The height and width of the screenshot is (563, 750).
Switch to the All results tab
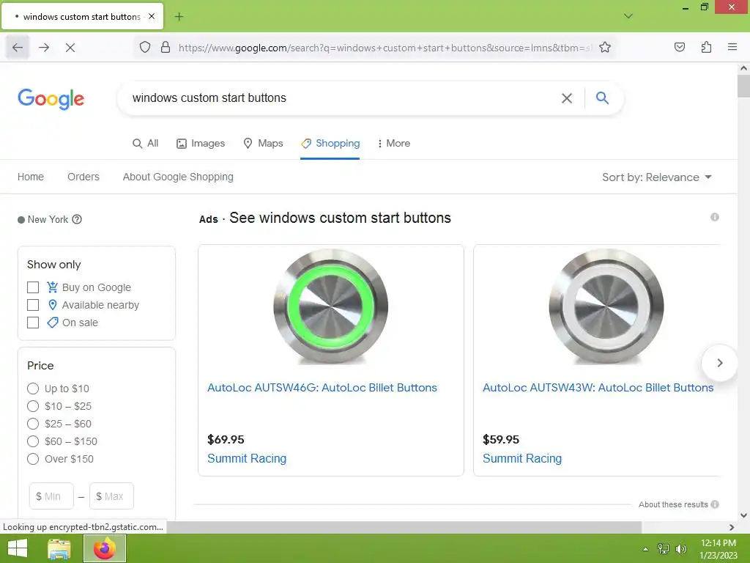(146, 143)
